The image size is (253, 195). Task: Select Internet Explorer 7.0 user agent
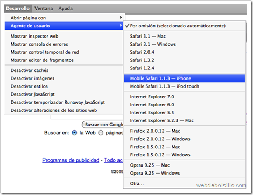[x=185, y=97]
